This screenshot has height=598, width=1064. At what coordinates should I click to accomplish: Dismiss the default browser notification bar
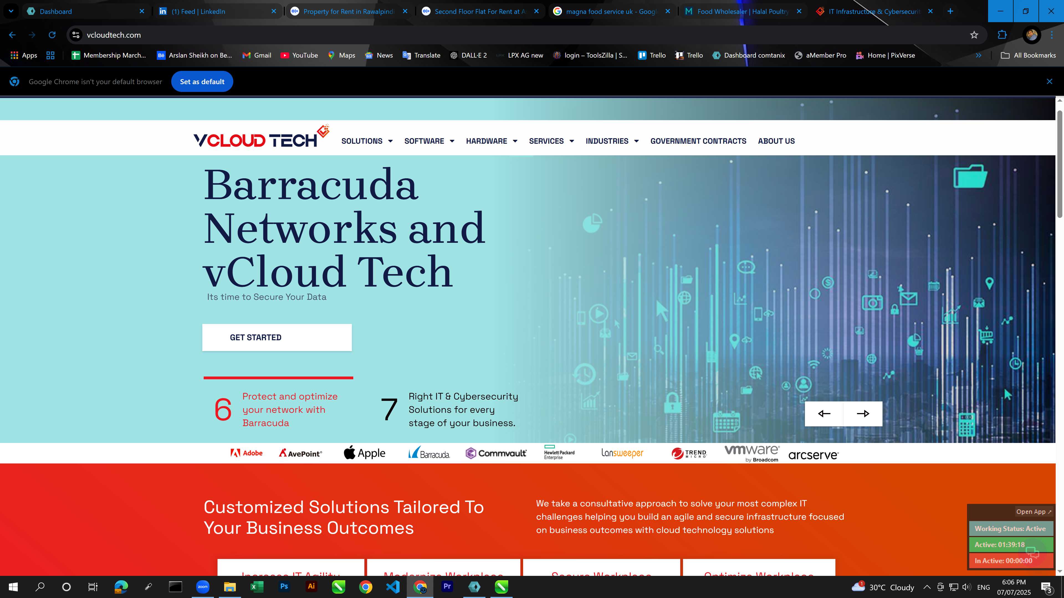(1049, 81)
